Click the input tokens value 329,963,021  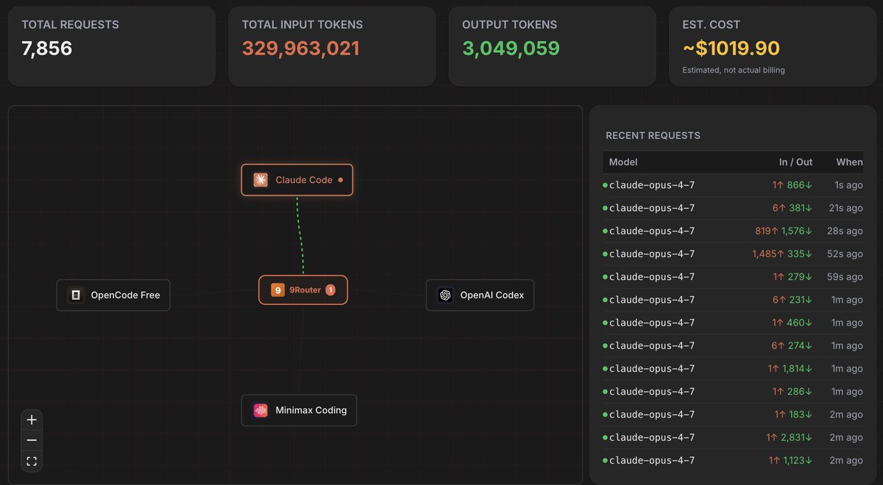[301, 48]
